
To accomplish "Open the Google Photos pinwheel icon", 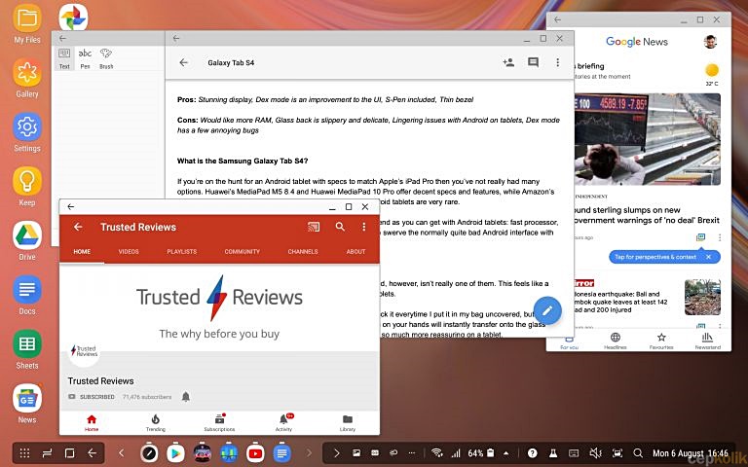I will click(x=73, y=18).
